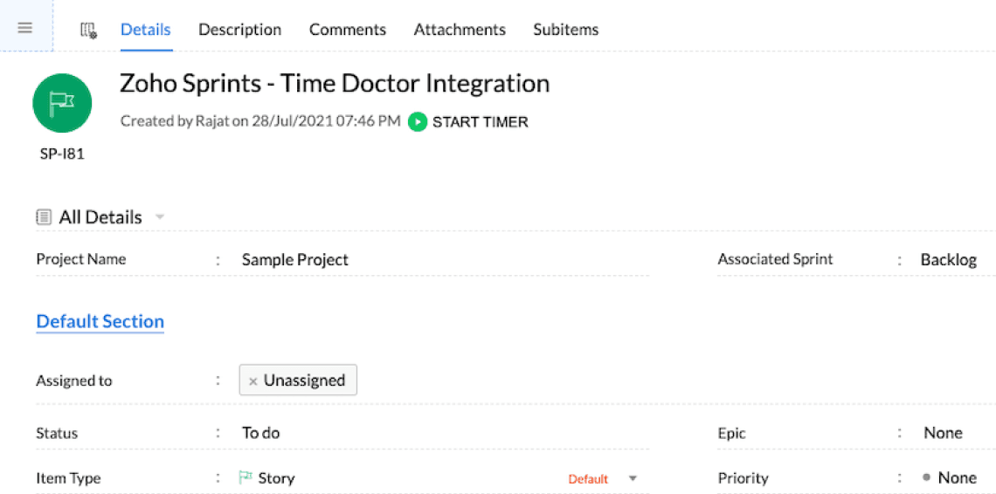Click the All Details list icon
Screen dimensions: 996x494
click(44, 217)
